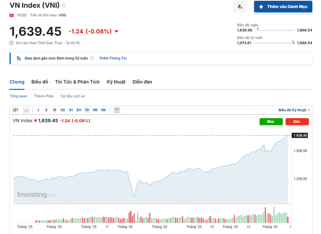Select the 5H timeframe
Image resolution: width=321 pixels, height=234 pixels.
pos(79,110)
